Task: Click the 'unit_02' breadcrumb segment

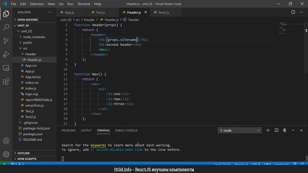Action: pos(66,20)
